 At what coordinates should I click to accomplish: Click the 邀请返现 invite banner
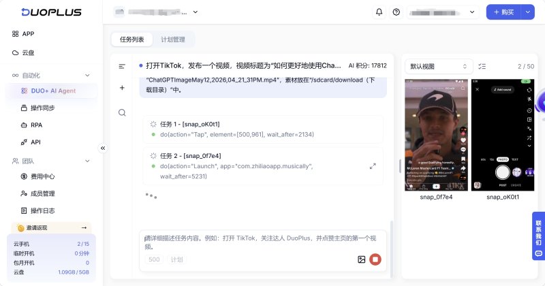pos(52,227)
